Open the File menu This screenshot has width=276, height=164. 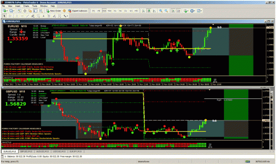(x=4, y=6)
